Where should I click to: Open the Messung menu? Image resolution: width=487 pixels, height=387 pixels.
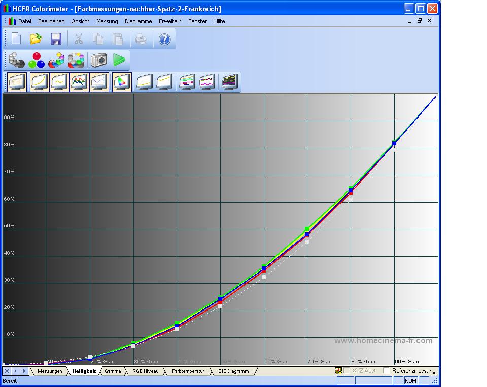point(107,21)
